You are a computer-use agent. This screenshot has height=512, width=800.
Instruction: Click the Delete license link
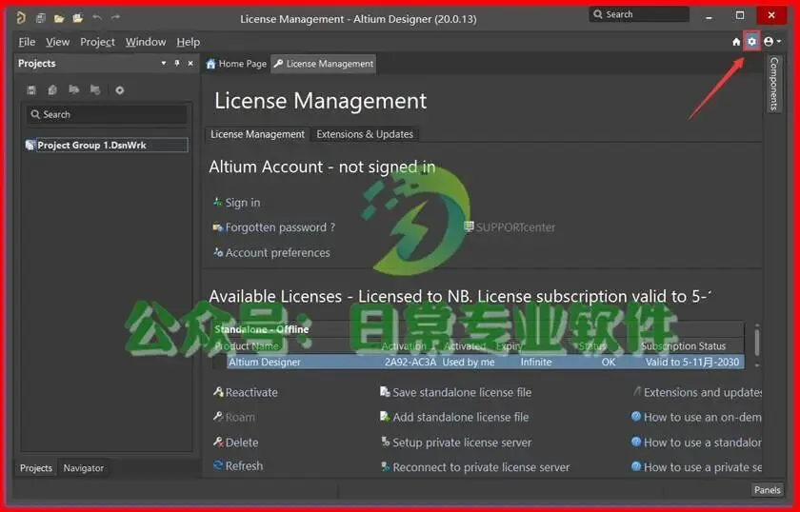[236, 443]
